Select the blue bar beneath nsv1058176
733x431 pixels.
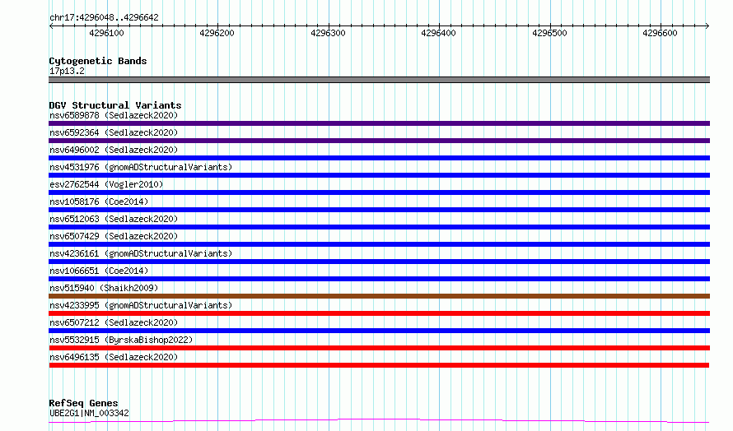click(x=379, y=210)
